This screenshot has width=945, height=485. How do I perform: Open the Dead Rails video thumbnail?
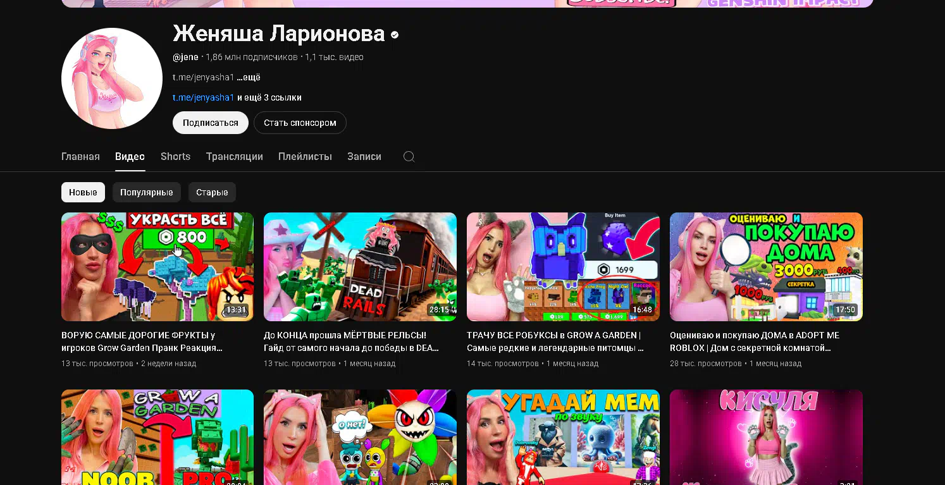click(360, 267)
